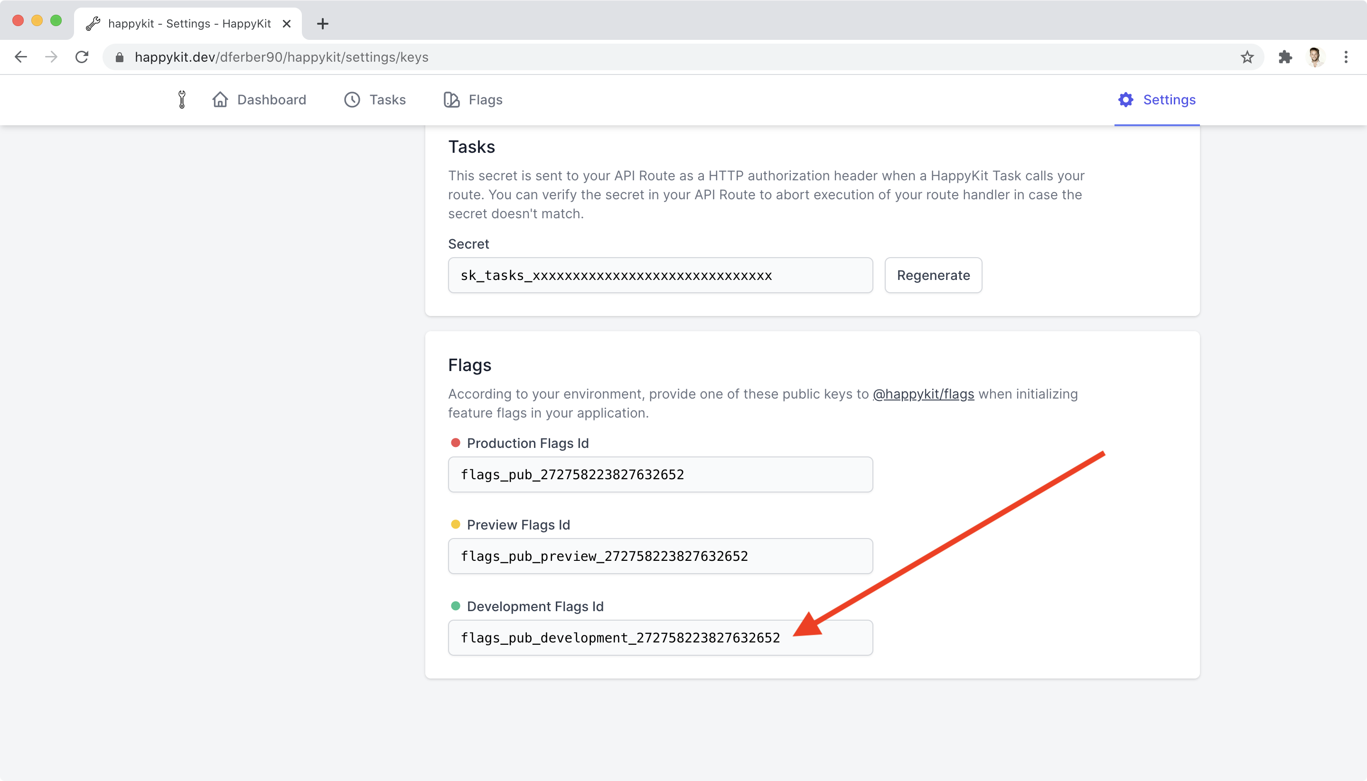Select the Production Flags Id field
The image size is (1367, 781).
[x=660, y=474]
